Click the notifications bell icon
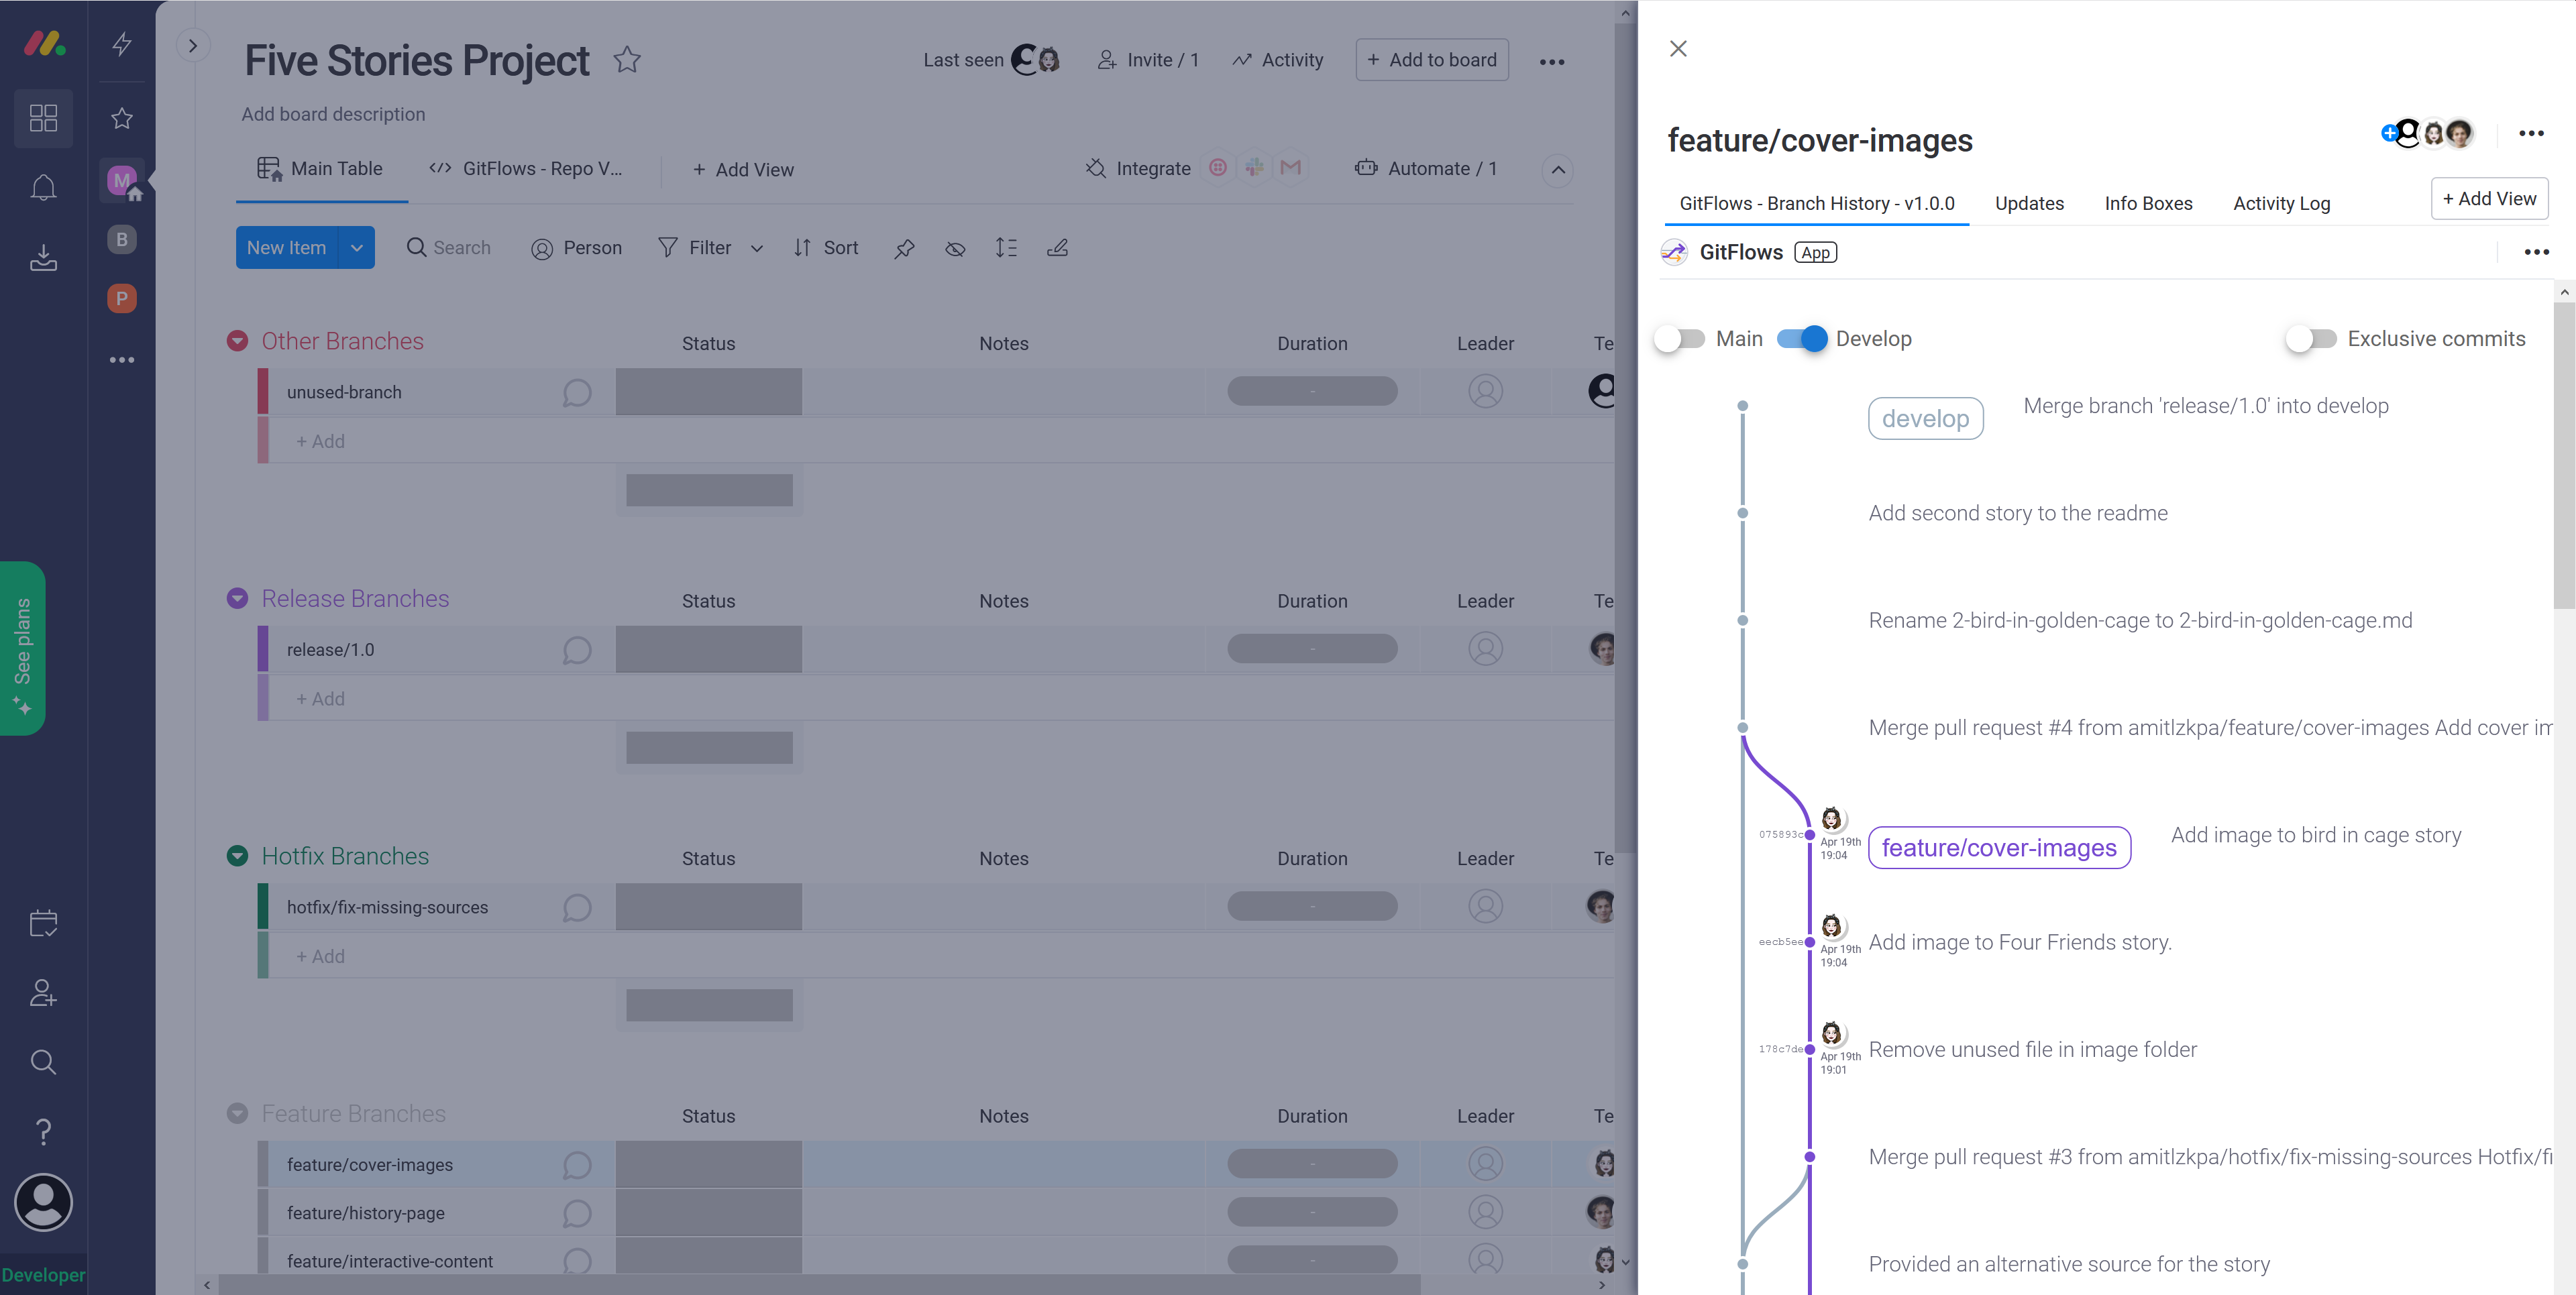Viewport: 2576px width, 1295px height. coord(43,188)
